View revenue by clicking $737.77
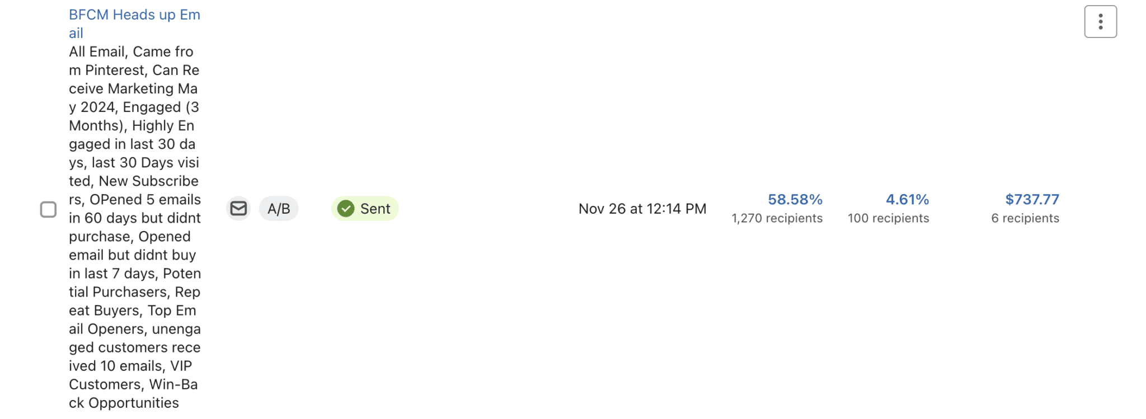 [x=1031, y=199]
